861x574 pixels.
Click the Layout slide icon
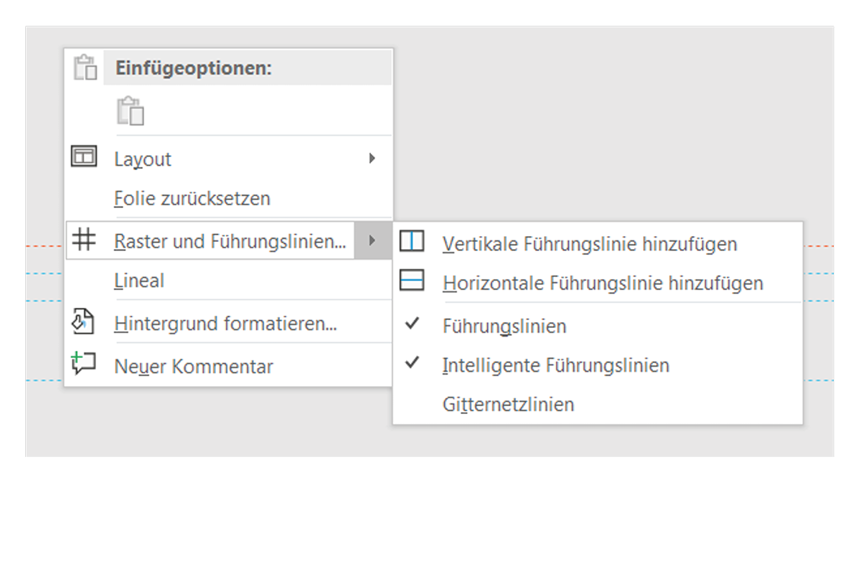pyautogui.click(x=84, y=157)
